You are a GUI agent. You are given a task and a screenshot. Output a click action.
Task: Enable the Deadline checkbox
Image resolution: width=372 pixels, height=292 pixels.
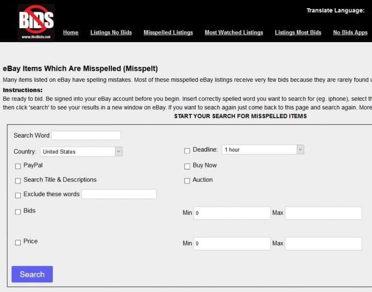coord(187,151)
